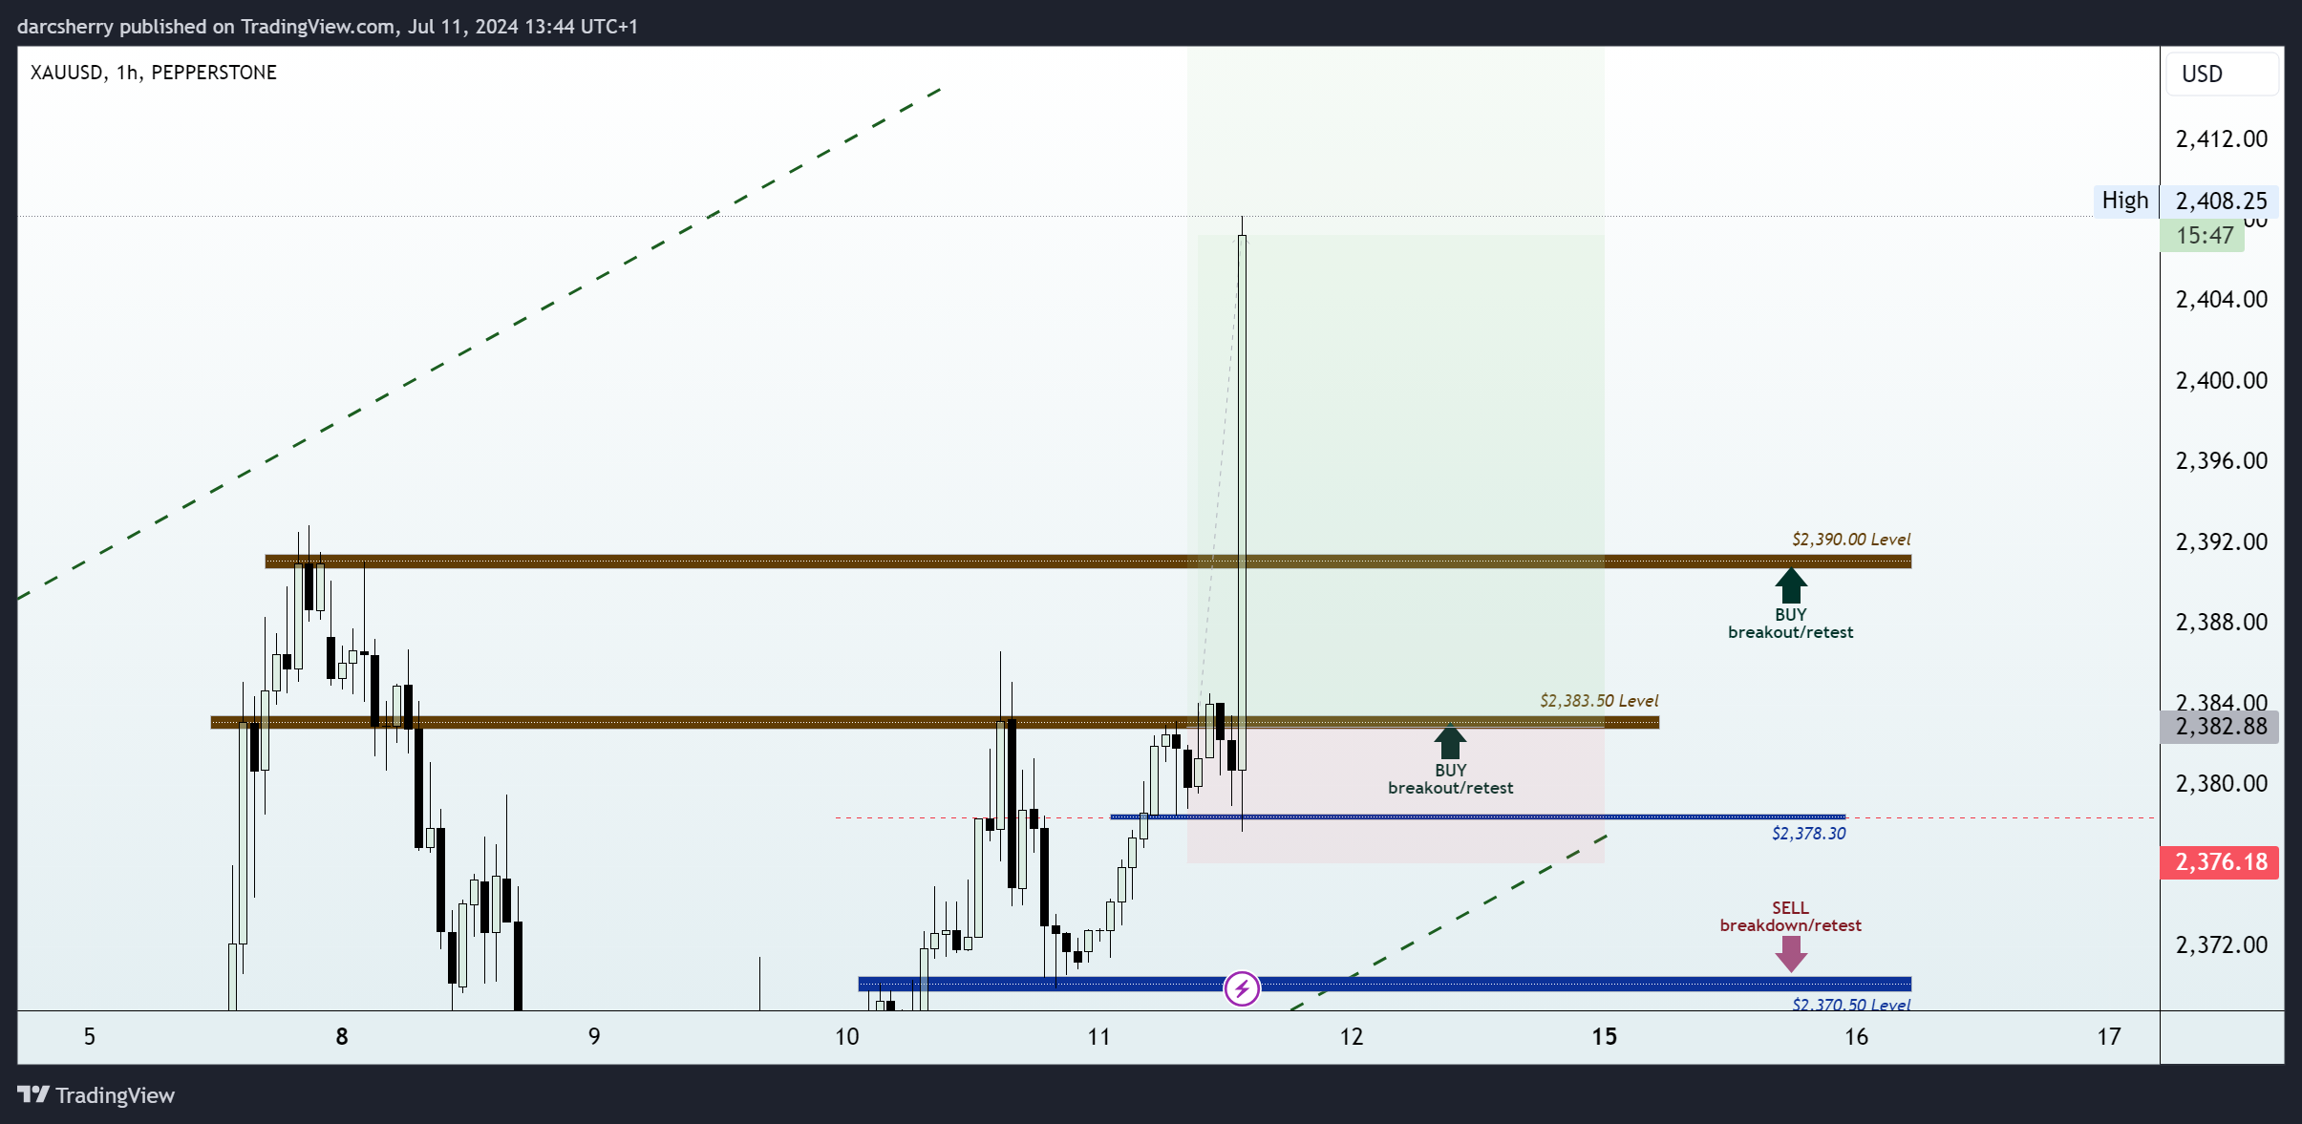
Task: Click the XAUUSD, 1h, PEPPERSTONE symbol label
Action: coord(154,73)
